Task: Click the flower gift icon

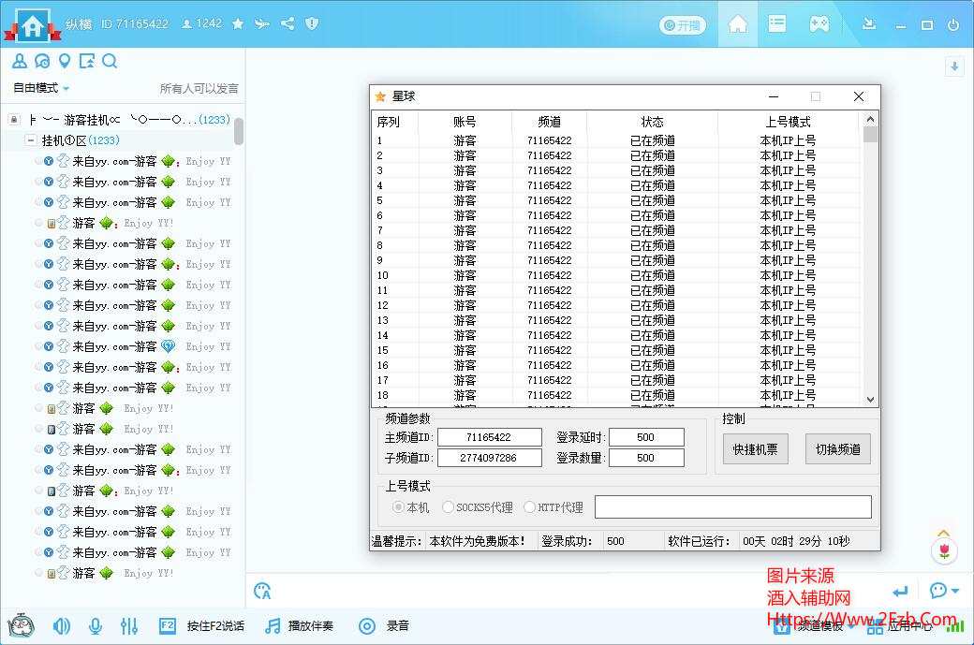Action: pos(944,551)
